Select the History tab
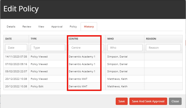The image size is (186, 108). 89,27
